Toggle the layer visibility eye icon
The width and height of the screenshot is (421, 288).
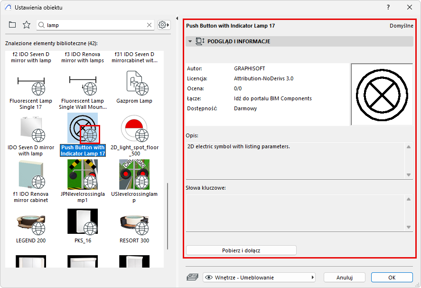pos(209,277)
